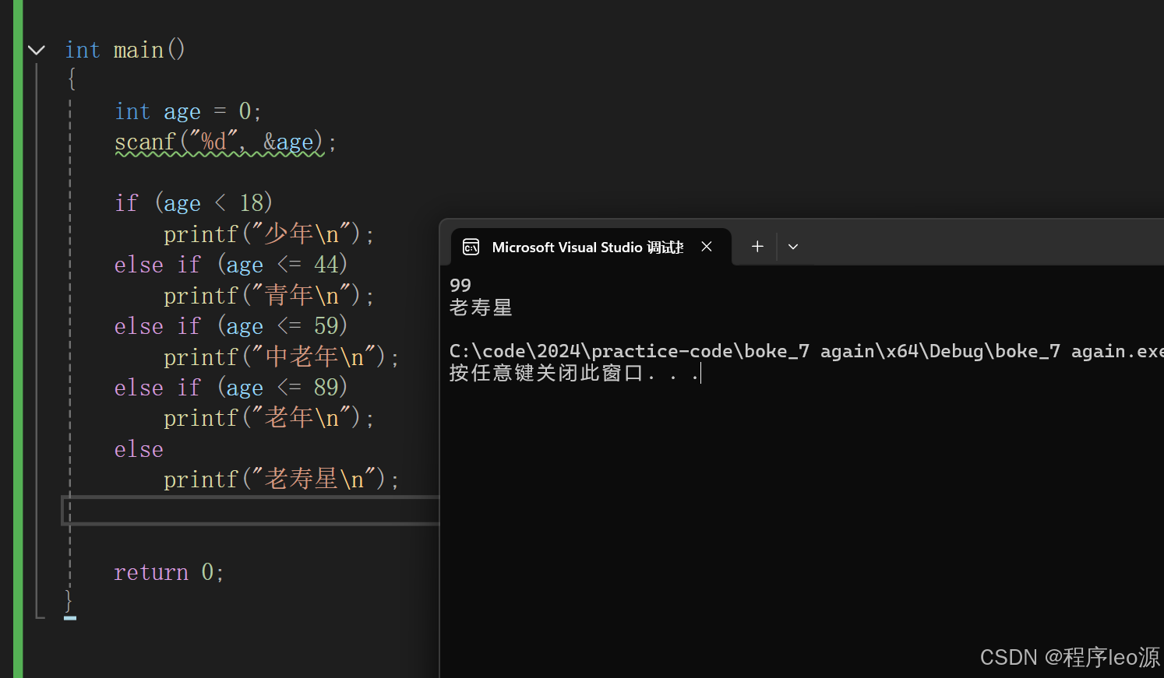Click the opening brace of main function
Image resolution: width=1164 pixels, height=678 pixels.
[x=72, y=79]
